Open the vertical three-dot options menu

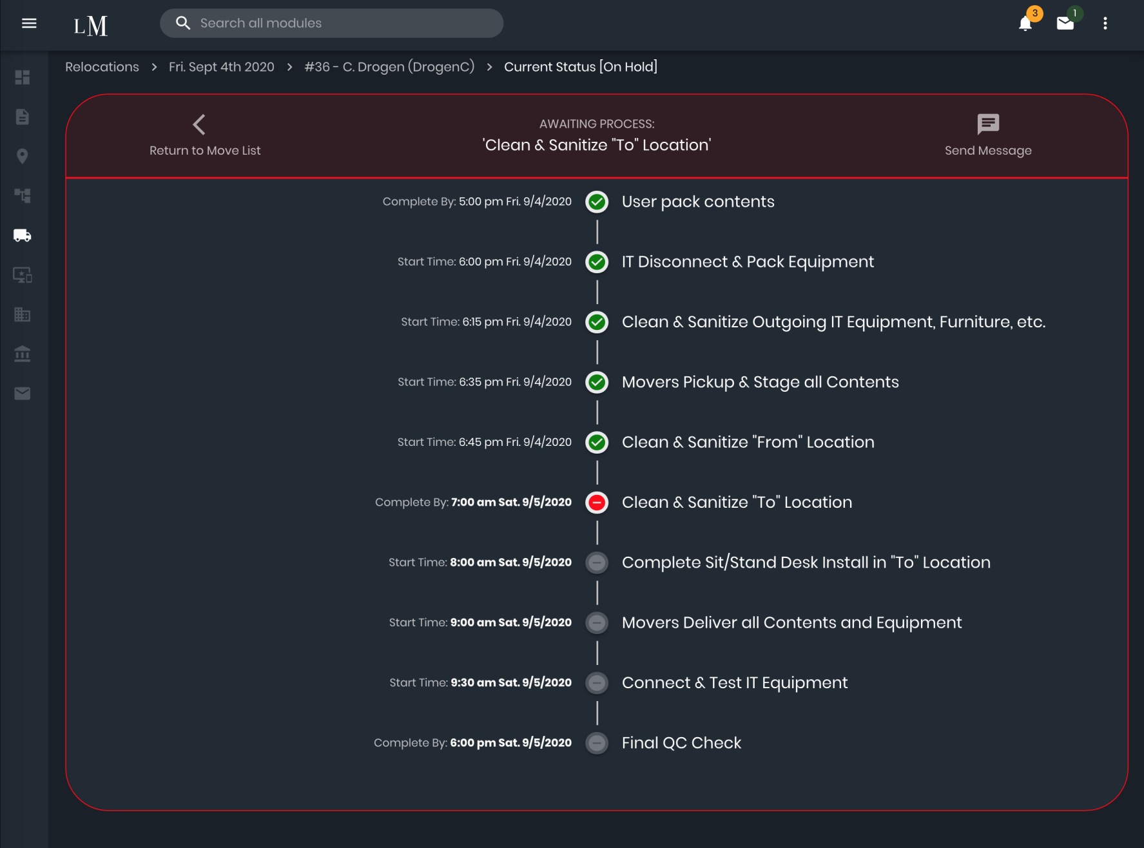click(1105, 24)
